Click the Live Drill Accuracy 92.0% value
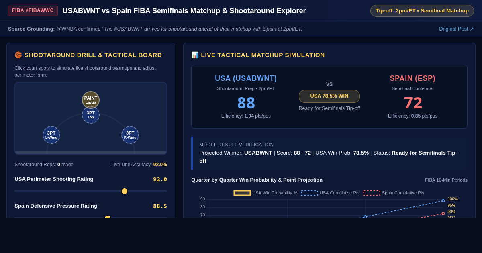 [160, 165]
